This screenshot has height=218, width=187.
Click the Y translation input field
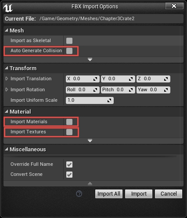[x=118, y=79]
